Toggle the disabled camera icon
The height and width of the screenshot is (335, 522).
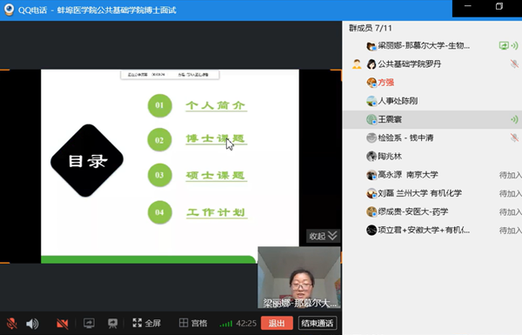63,324
